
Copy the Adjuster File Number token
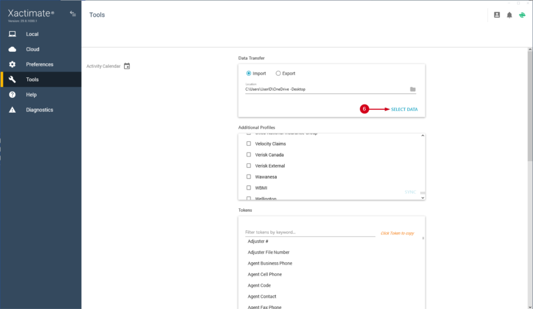269,252
